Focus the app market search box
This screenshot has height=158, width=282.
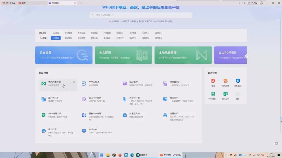(x=141, y=15)
